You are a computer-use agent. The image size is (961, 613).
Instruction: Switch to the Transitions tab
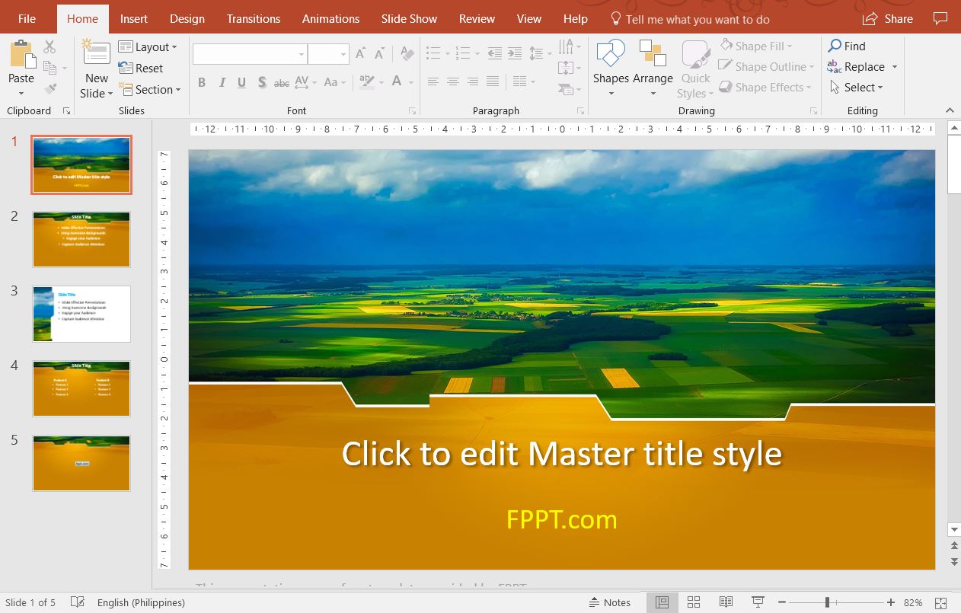(254, 19)
